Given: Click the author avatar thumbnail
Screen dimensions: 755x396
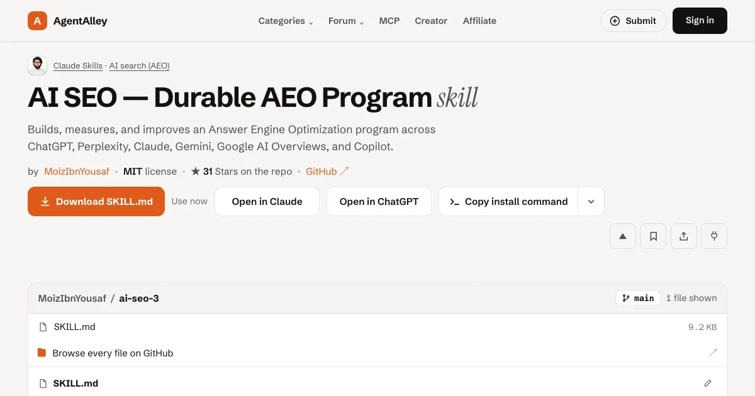Looking at the screenshot, I should coord(38,66).
